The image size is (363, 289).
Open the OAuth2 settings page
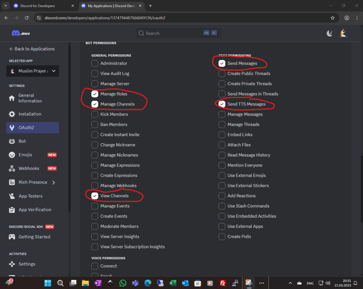click(33, 127)
